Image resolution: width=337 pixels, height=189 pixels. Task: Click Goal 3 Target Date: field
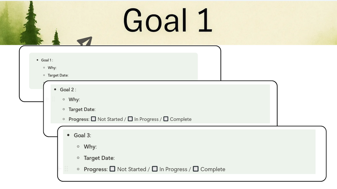click(x=99, y=158)
